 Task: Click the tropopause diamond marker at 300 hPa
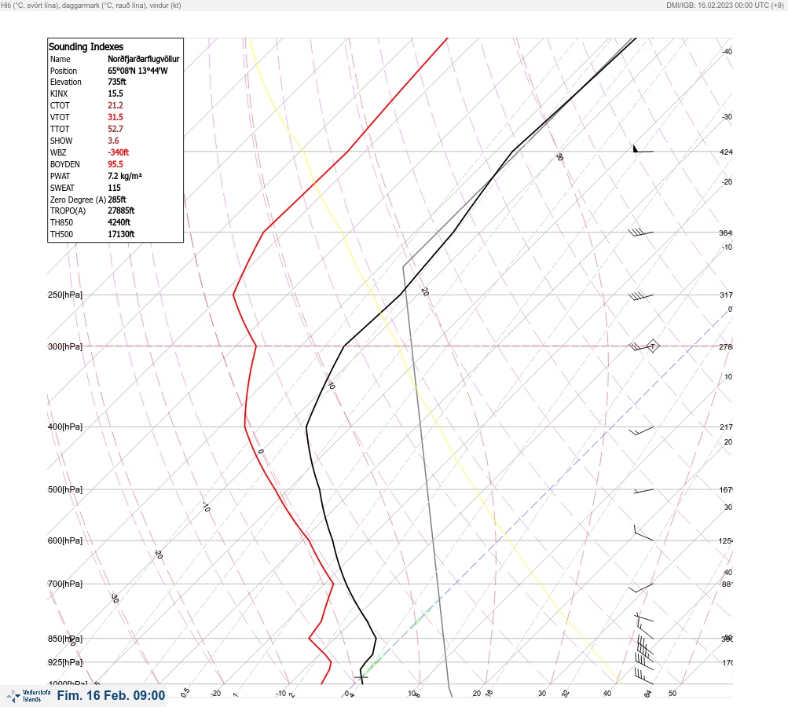tap(652, 346)
